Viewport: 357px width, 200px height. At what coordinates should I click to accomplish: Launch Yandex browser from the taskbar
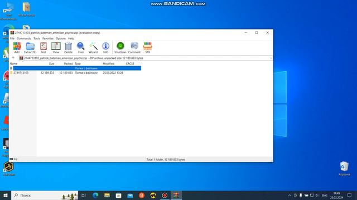click(142, 195)
